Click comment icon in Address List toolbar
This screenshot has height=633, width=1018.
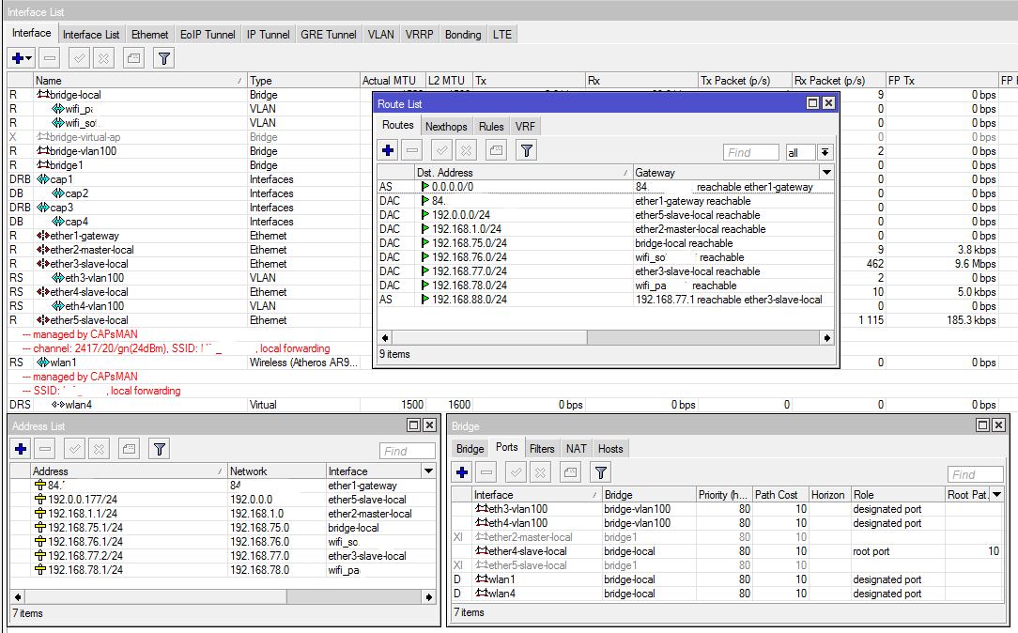[130, 449]
